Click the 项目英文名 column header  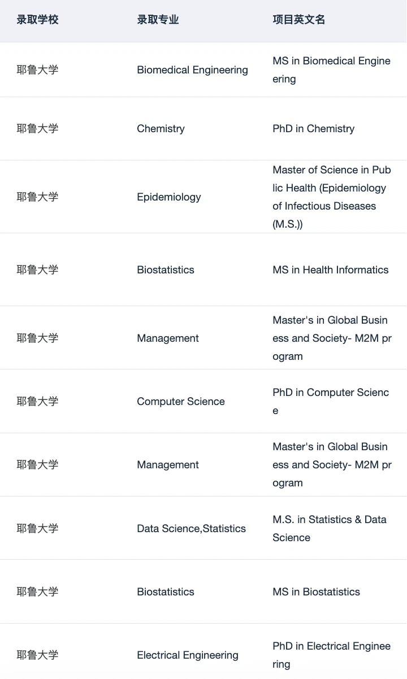(299, 20)
